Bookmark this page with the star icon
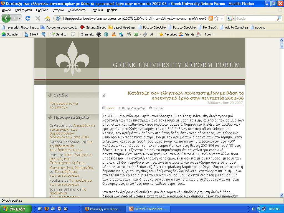Image resolution: width=284 pixels, height=213 pixels. [216, 18]
